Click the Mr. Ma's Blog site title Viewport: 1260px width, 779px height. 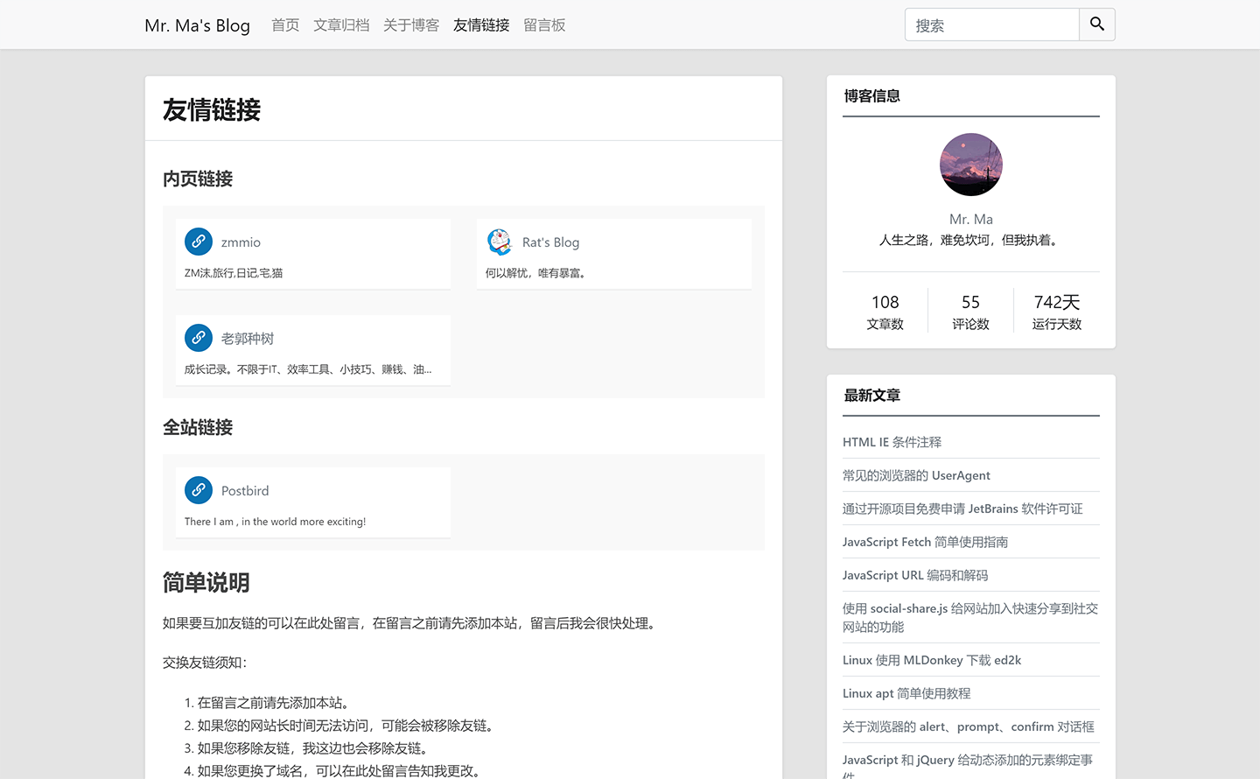click(197, 25)
